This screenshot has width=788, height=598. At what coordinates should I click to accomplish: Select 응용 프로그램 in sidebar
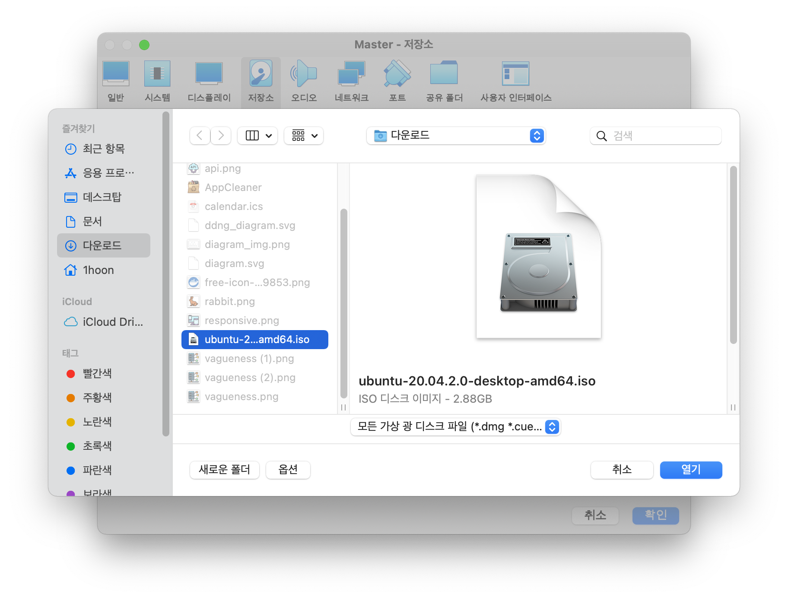pos(104,173)
